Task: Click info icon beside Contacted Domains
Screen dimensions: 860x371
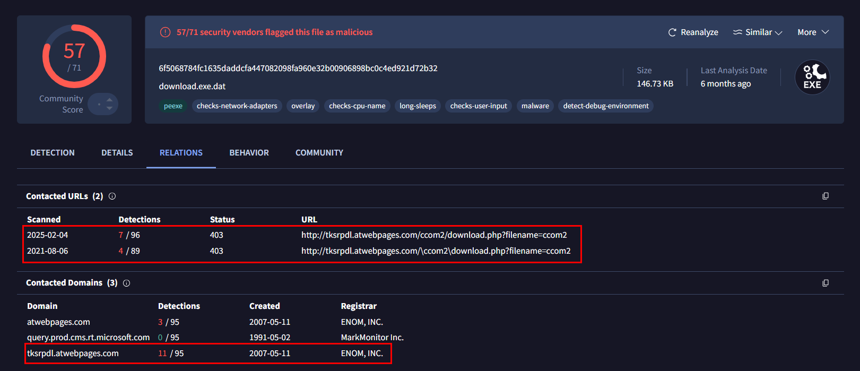Action: (126, 283)
